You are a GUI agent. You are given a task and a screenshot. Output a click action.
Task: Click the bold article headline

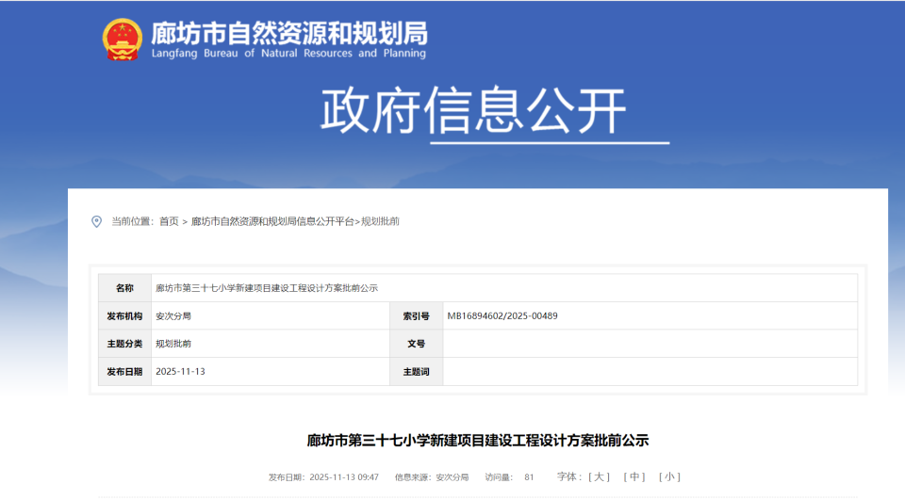478,441
